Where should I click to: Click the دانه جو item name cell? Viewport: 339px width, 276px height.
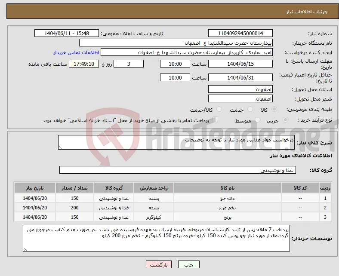point(228,198)
